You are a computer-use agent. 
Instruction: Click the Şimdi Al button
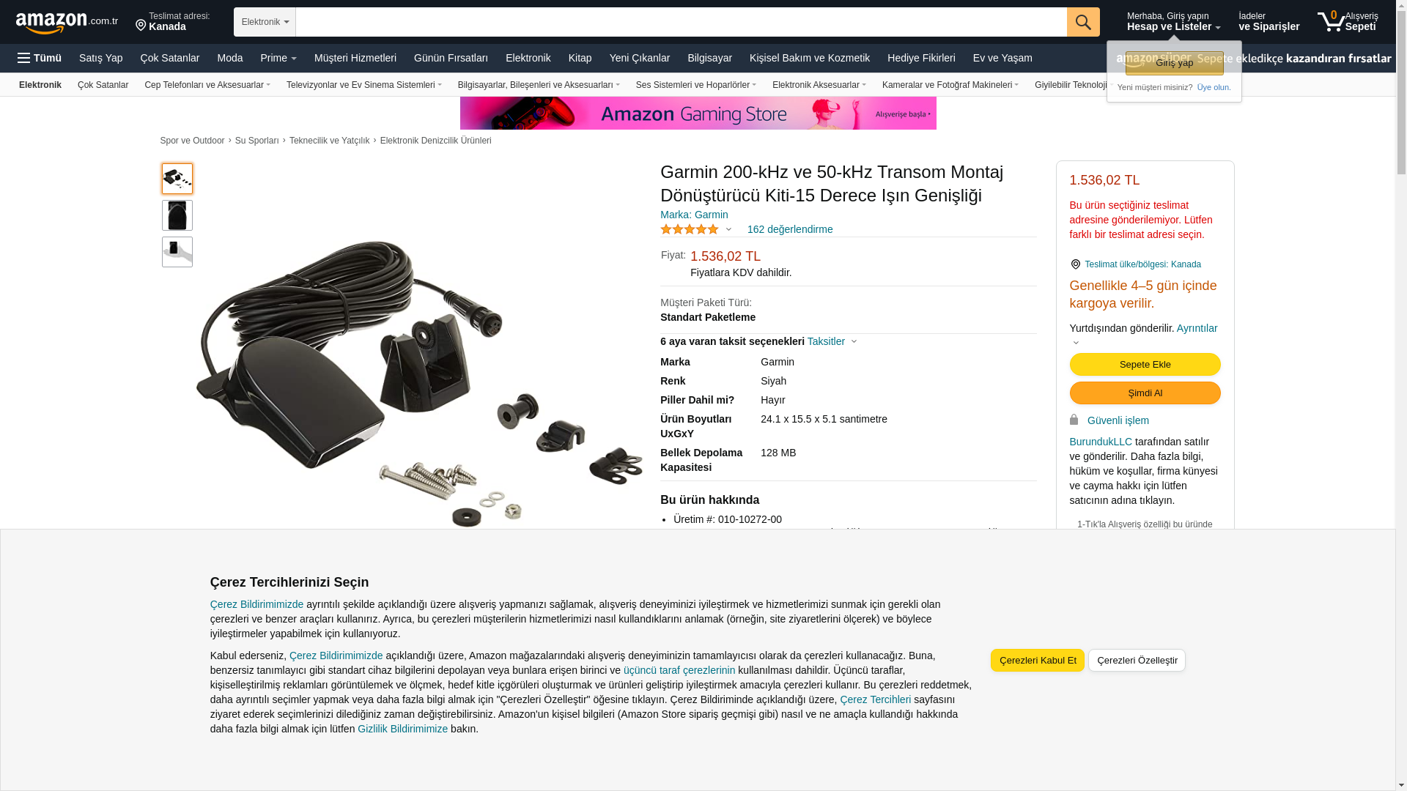click(1145, 393)
